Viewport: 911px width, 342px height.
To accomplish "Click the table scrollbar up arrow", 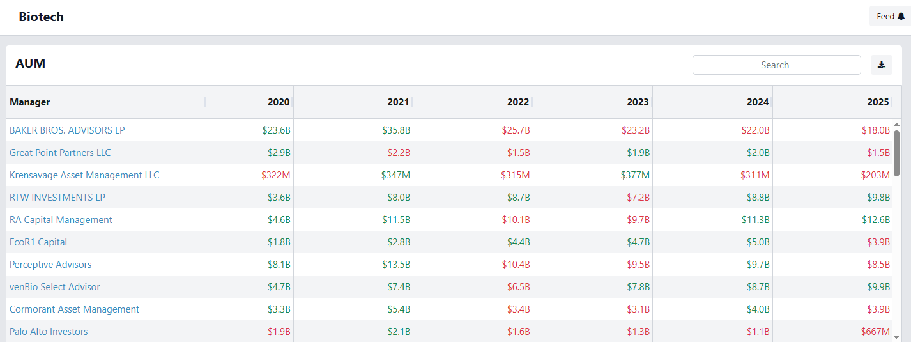I will click(x=896, y=124).
